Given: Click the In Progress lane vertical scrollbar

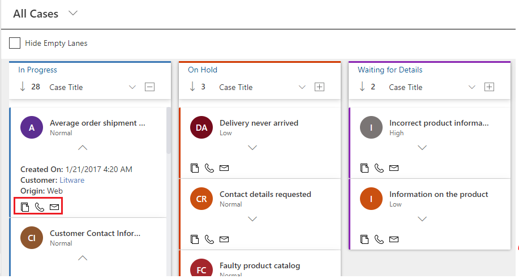Looking at the screenshot, I should (x=168, y=130).
